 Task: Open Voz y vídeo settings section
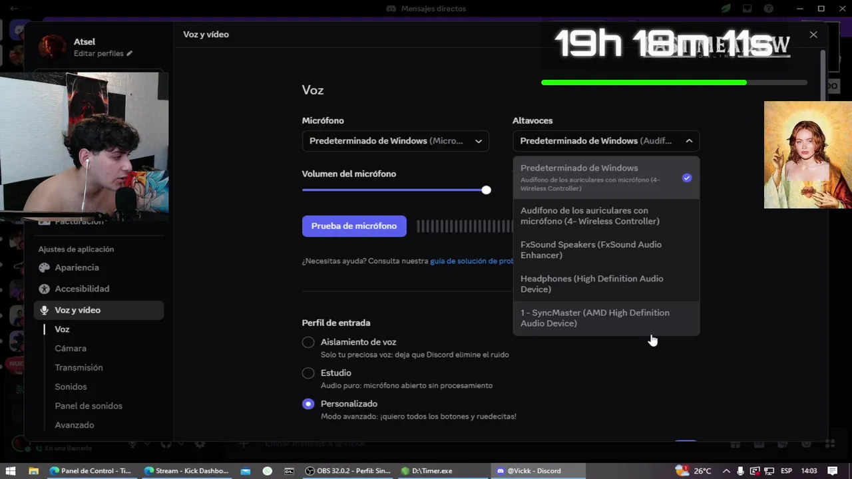(x=99, y=310)
